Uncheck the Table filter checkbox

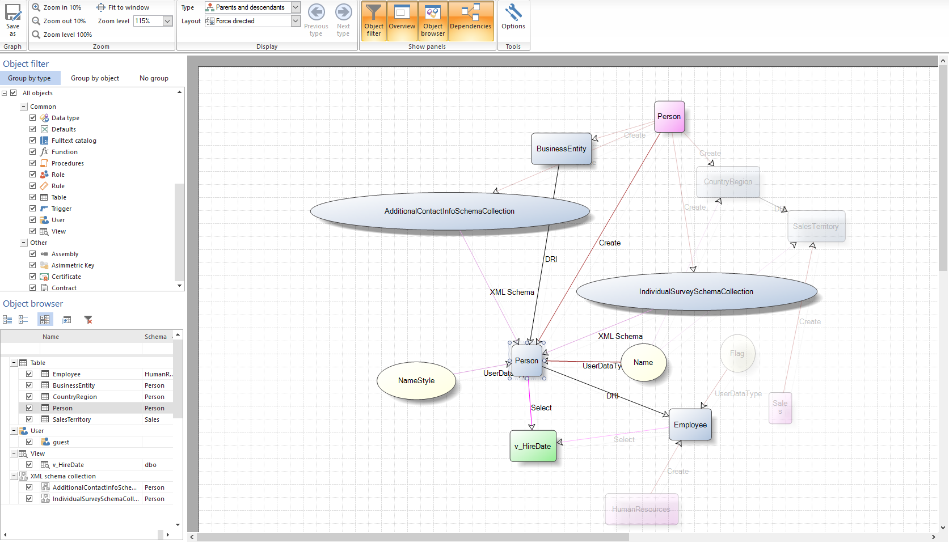click(x=33, y=197)
